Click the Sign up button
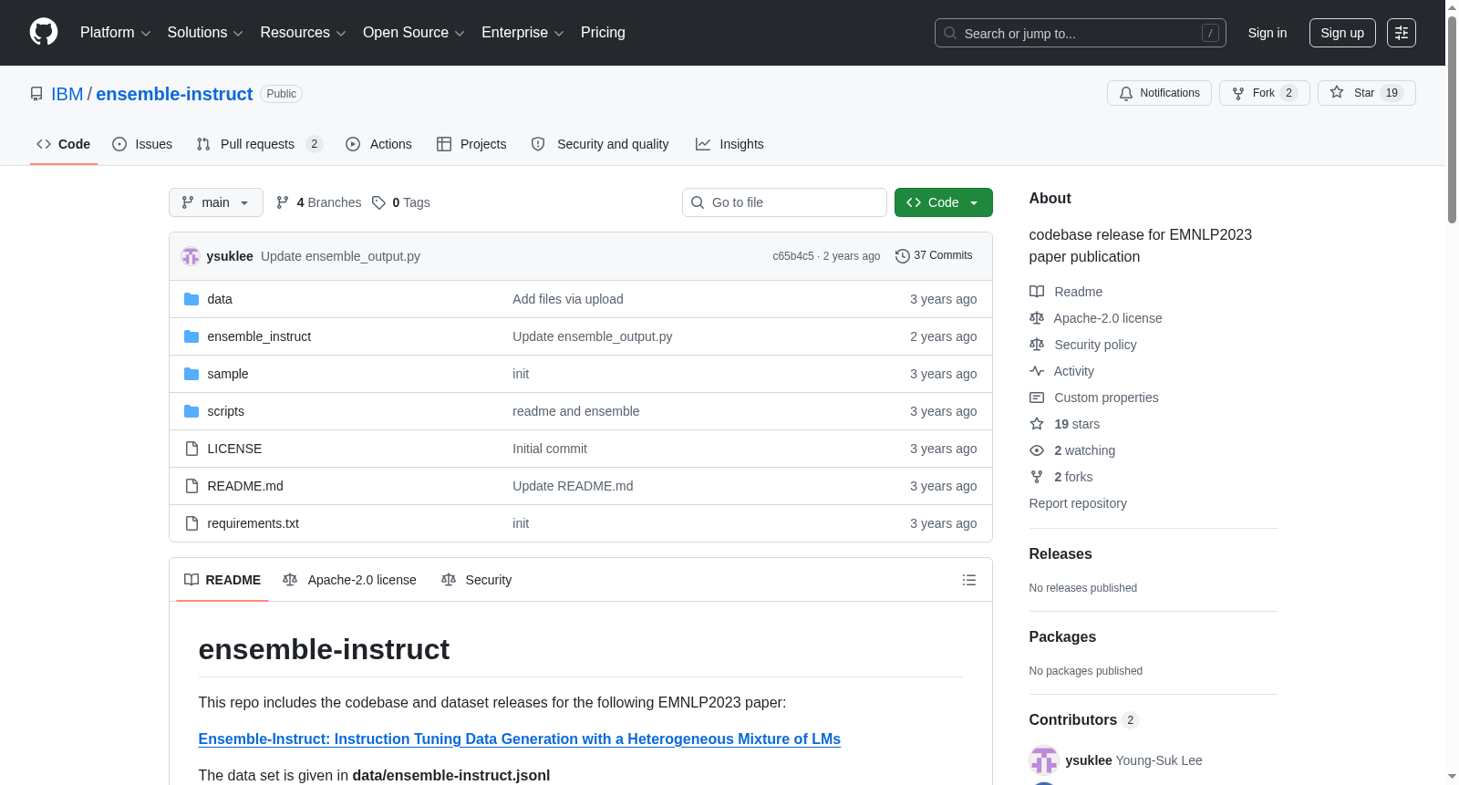The image size is (1459, 785). (x=1342, y=33)
